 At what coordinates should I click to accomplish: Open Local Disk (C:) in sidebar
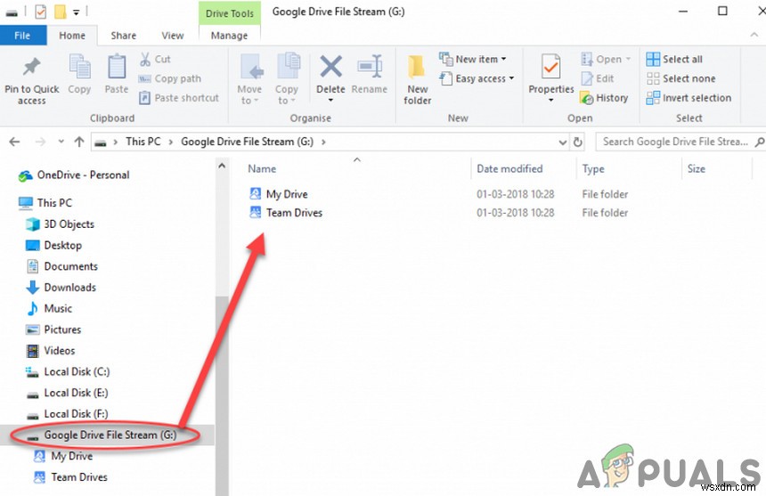tap(68, 371)
